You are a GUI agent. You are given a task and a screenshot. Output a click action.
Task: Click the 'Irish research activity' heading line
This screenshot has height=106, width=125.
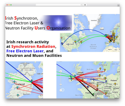[27, 42]
